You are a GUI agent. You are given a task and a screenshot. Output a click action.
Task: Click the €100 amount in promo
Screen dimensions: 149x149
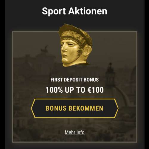pyautogui.click(x=96, y=90)
